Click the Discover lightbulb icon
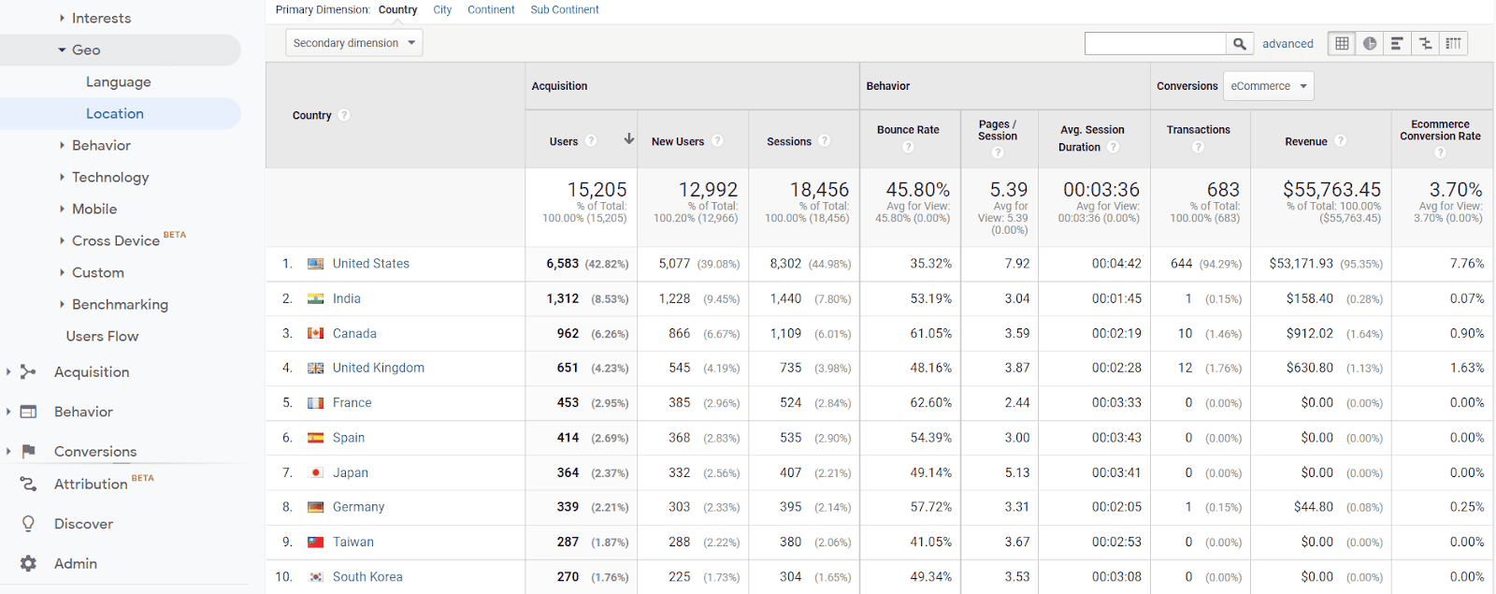Viewport: 1496px width, 594px height. (29, 524)
